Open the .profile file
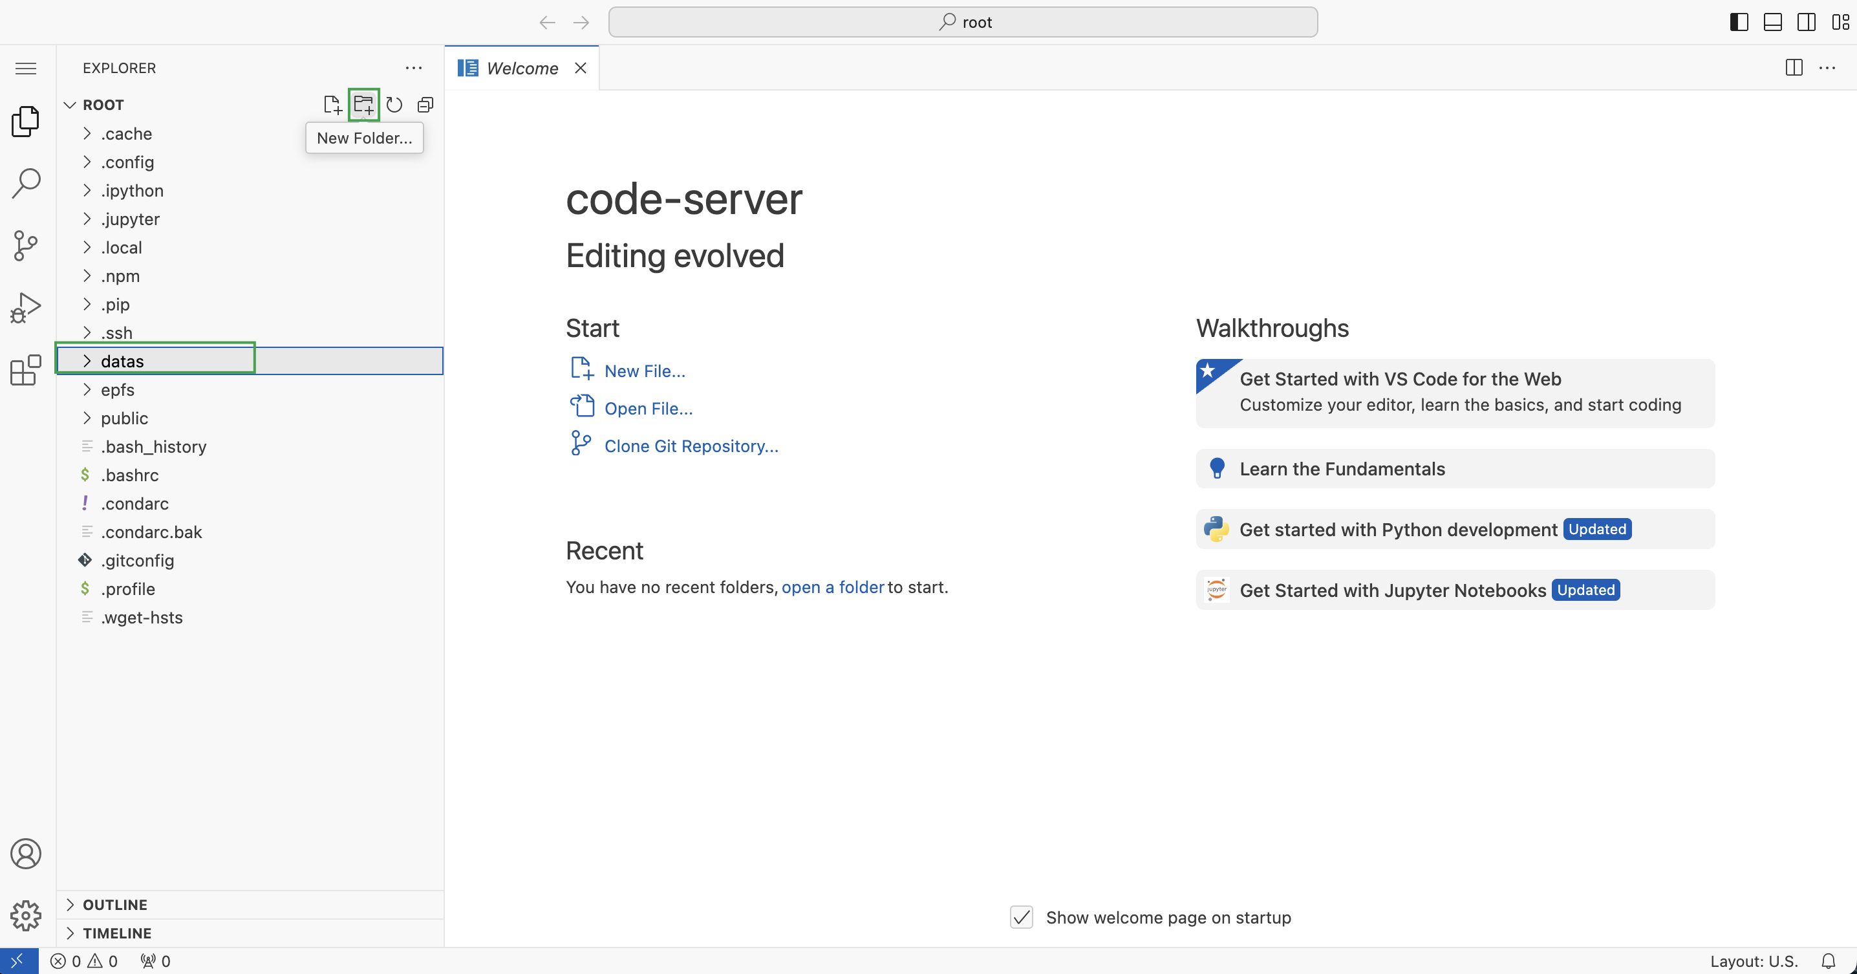Screen dimensions: 1857x974 tap(250, 589)
